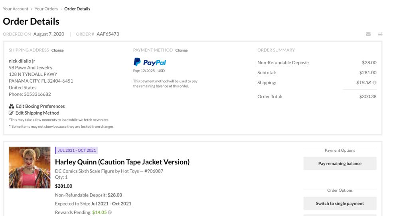The image size is (399, 216).
Task: Open Edit Boxing Preferences link
Action: point(40,106)
